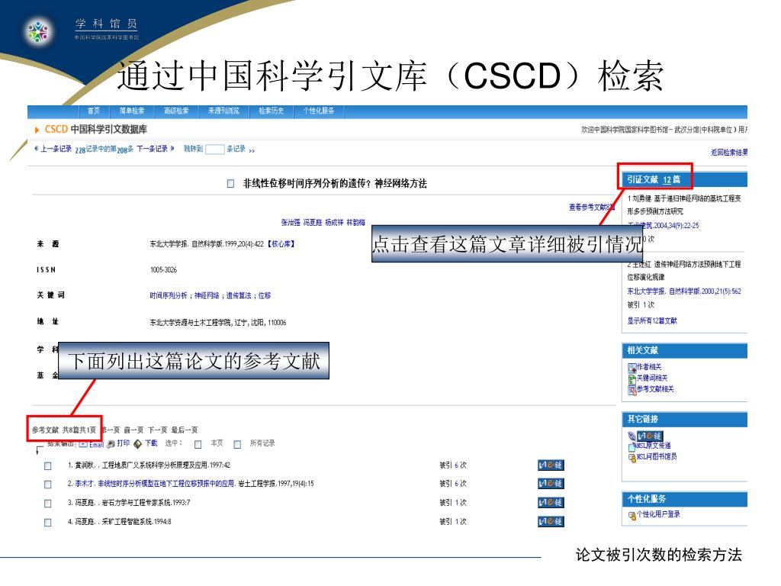781x586 pixels.
Task: Click e链 icon for reference 1 黄润秋
Action: (551, 465)
